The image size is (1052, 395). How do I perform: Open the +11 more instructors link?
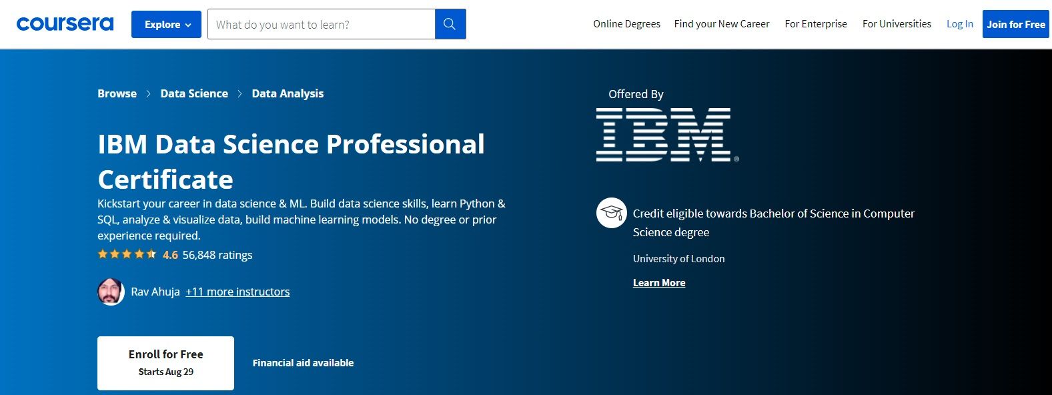[x=237, y=292]
